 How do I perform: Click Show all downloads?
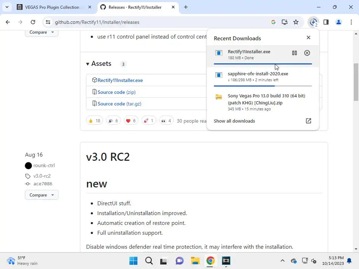(234, 121)
